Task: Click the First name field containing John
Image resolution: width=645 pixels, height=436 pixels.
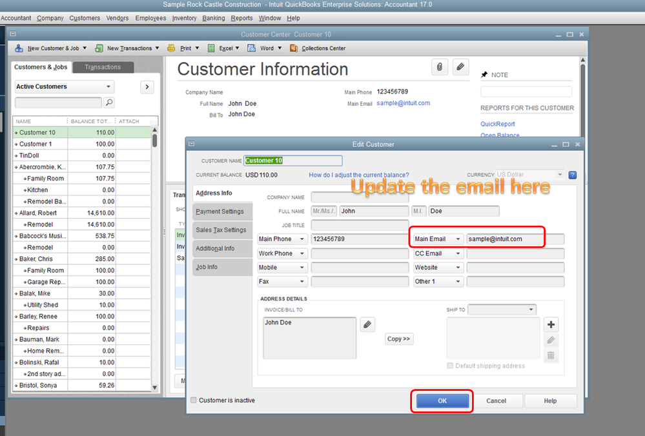Action: click(374, 211)
